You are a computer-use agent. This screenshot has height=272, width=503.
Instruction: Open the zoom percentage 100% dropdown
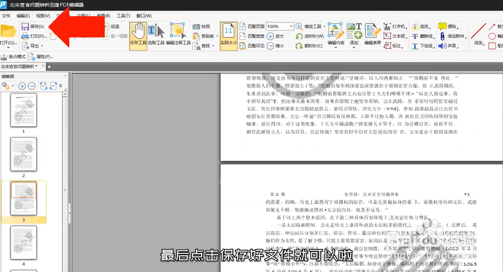click(x=291, y=26)
